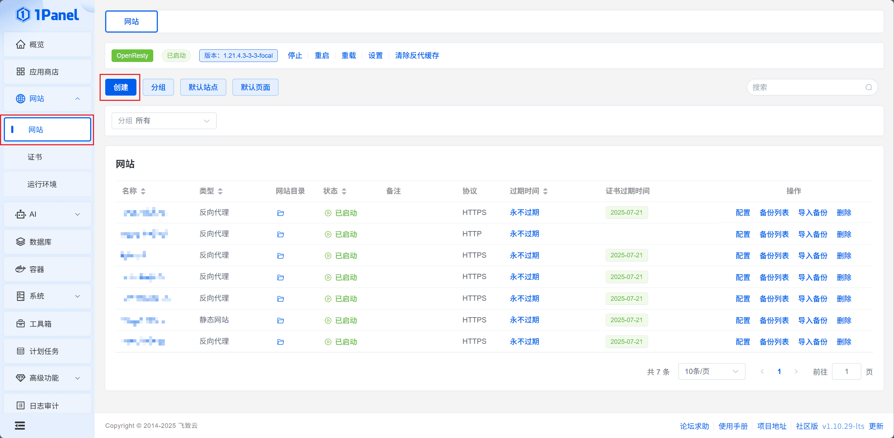Click the v1.10.29-lts version text
Viewport: 894px width, 438px height.
(843, 426)
